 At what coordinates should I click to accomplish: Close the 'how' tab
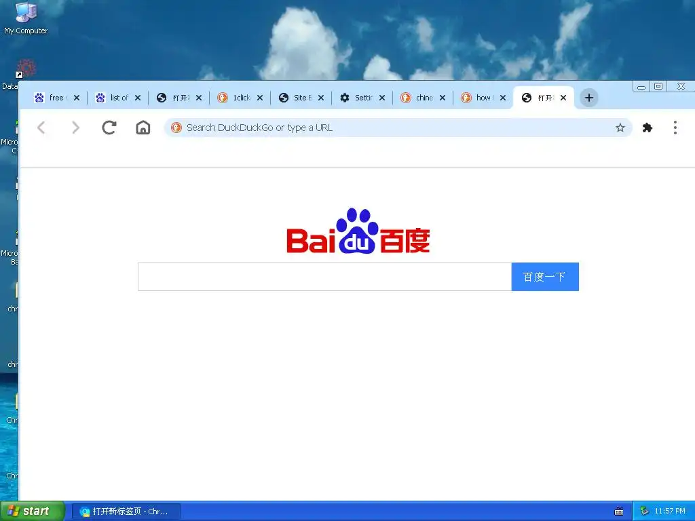[x=503, y=98]
